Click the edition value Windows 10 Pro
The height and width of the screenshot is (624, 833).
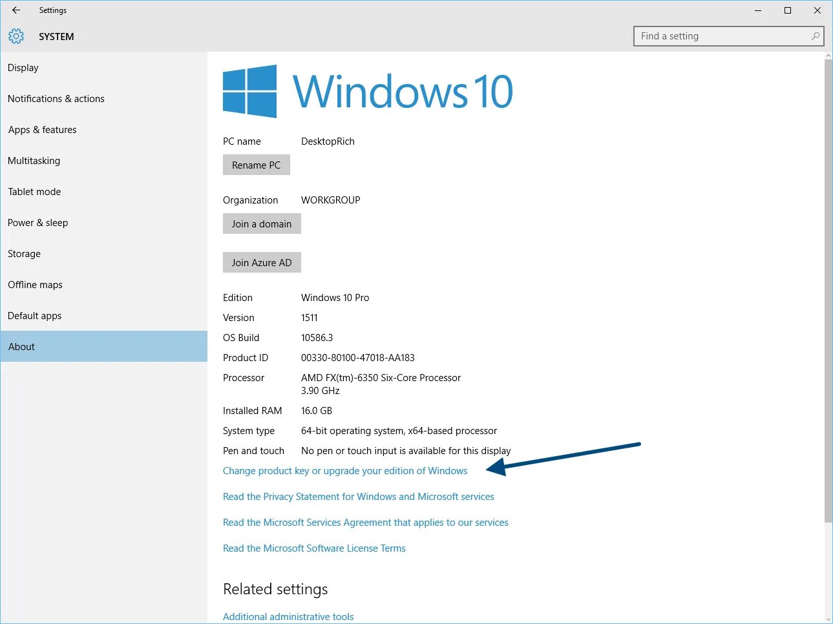(x=335, y=298)
